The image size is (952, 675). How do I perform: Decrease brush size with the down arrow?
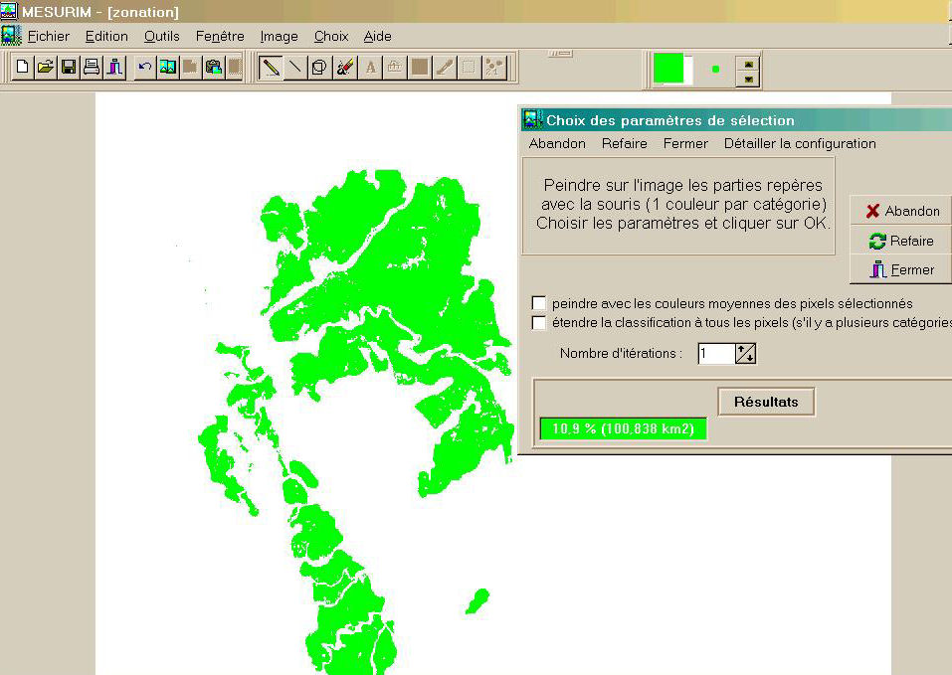(749, 78)
